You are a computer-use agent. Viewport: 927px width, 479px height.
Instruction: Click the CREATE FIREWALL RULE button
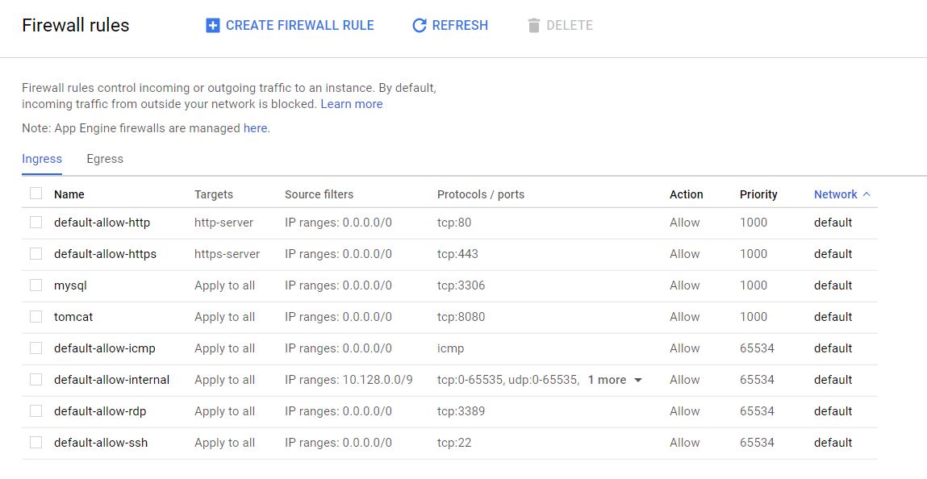tap(290, 25)
